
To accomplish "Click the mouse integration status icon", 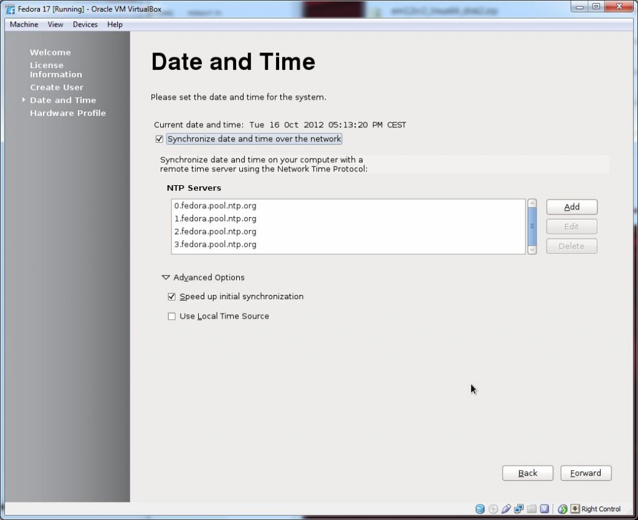I will 563,509.
